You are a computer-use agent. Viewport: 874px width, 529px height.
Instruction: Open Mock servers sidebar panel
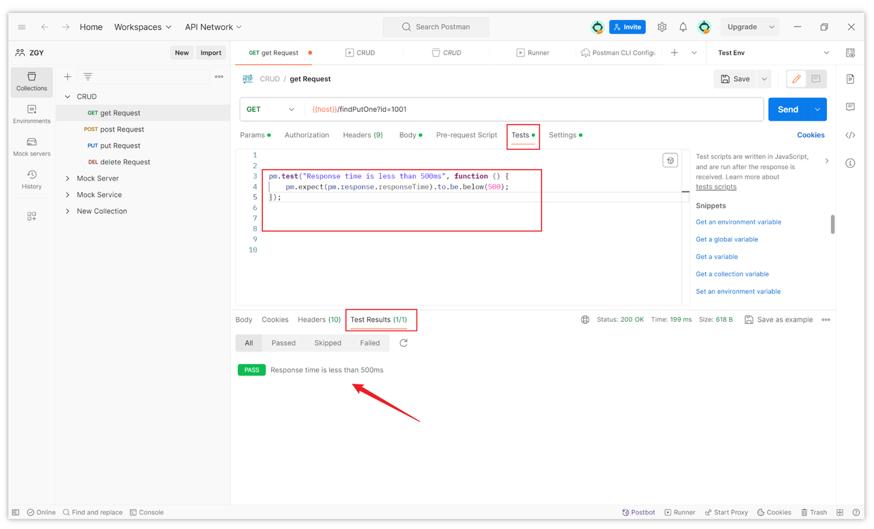pyautogui.click(x=31, y=147)
